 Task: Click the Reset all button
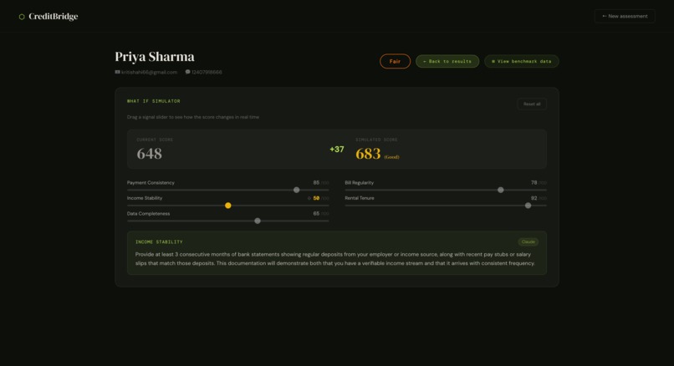tap(532, 104)
